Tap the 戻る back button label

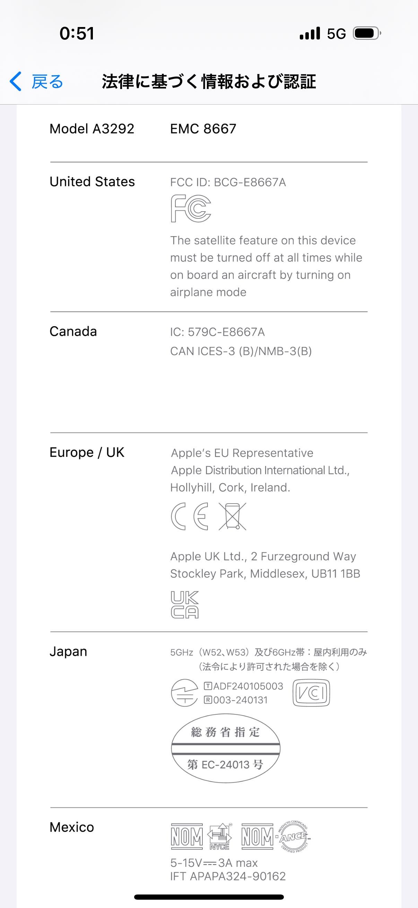(x=47, y=82)
